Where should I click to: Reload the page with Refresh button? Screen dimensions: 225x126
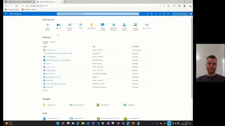coord(17,6)
